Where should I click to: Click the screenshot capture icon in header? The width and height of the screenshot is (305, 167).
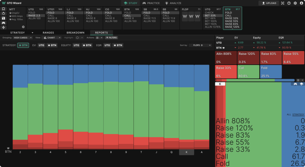(283, 3)
